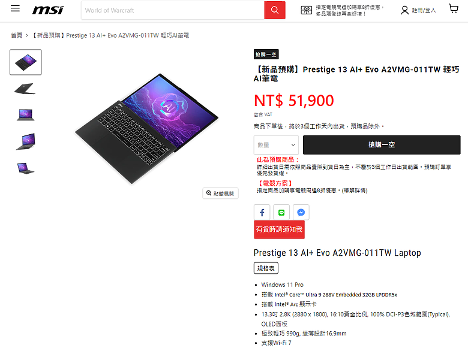This screenshot has height=348, width=468.
Task: Share product via Messenger icon
Action: click(x=301, y=213)
